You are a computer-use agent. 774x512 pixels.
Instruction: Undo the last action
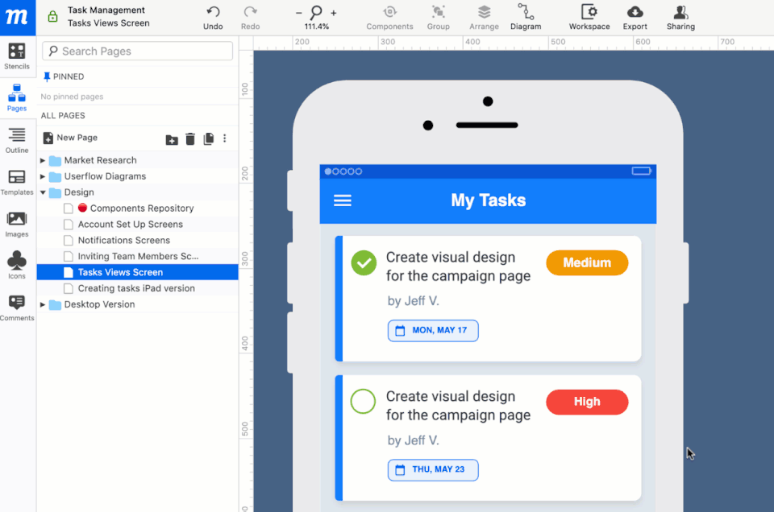[213, 18]
